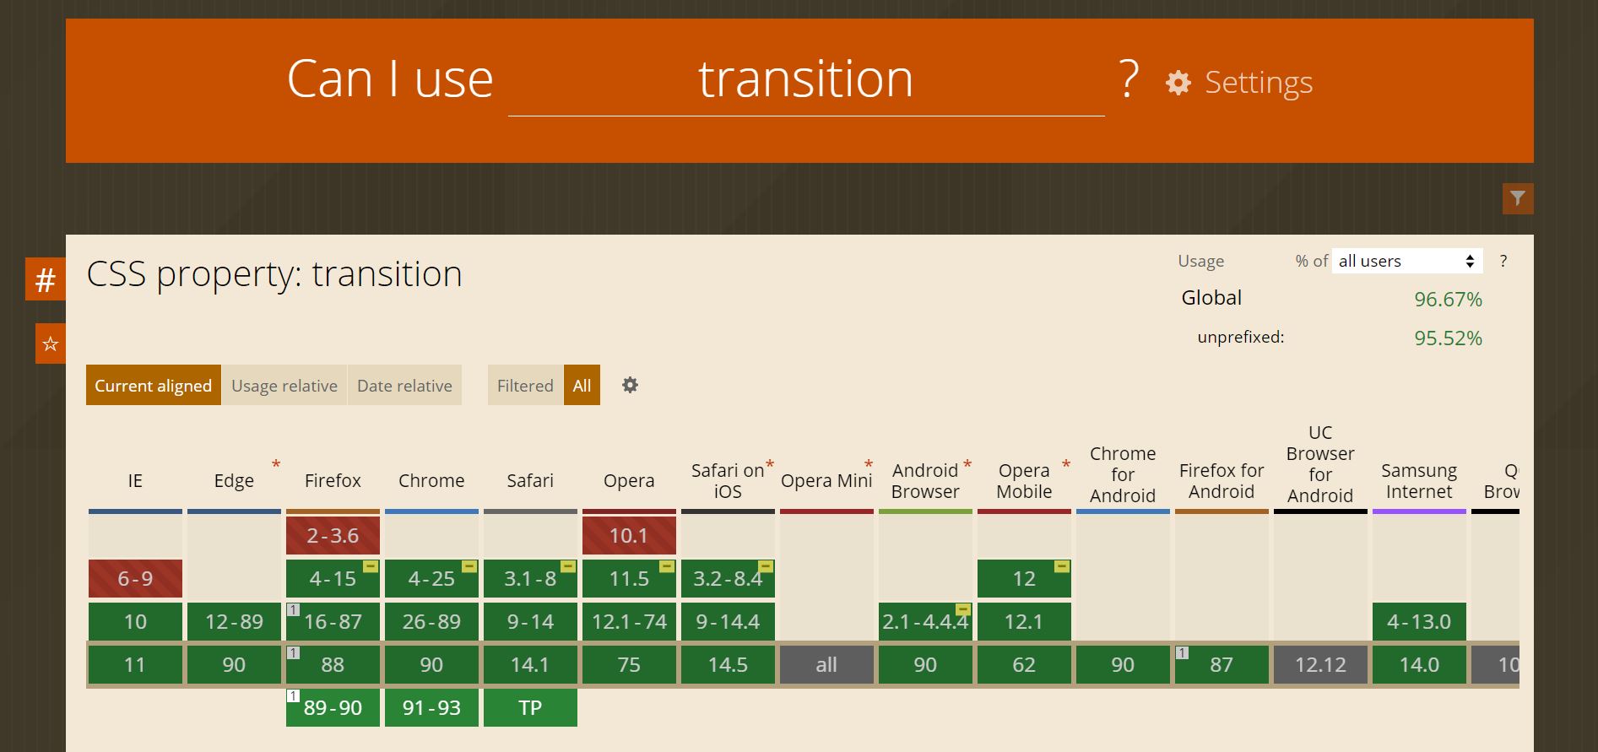This screenshot has height=752, width=1598.
Task: Click the CSS property: transition heading
Action: (274, 273)
